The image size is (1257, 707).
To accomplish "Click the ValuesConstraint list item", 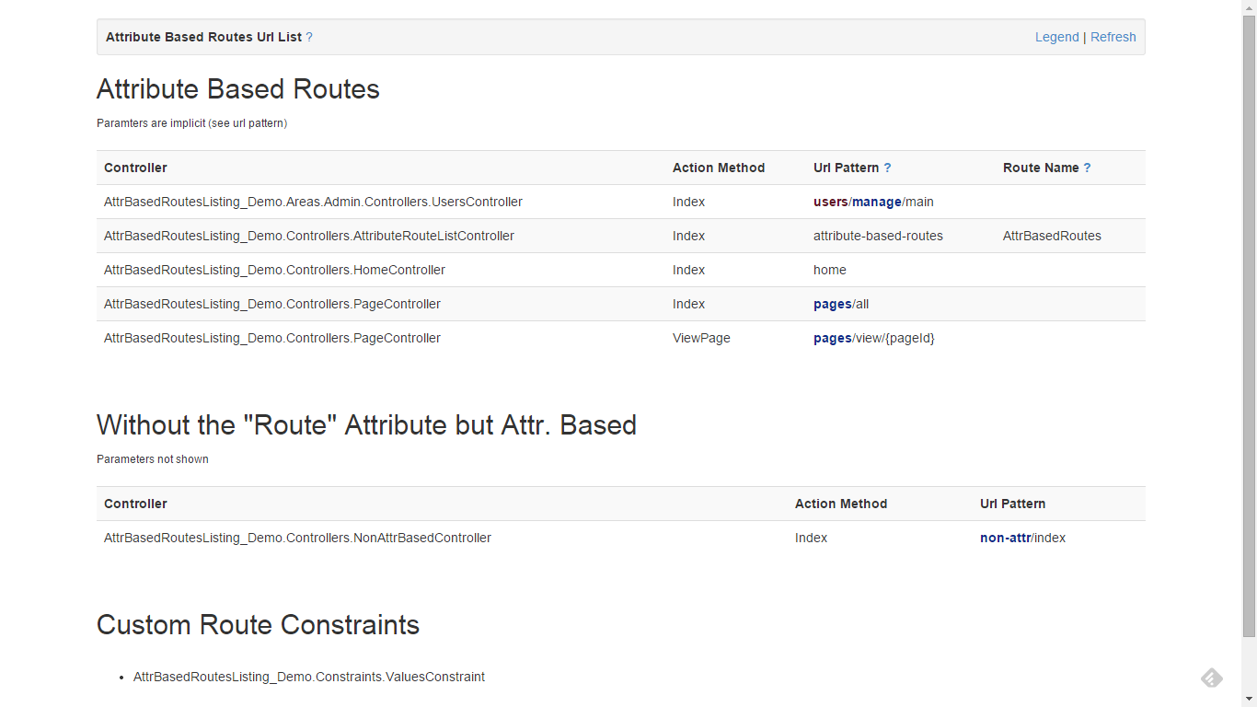I will coord(309,677).
